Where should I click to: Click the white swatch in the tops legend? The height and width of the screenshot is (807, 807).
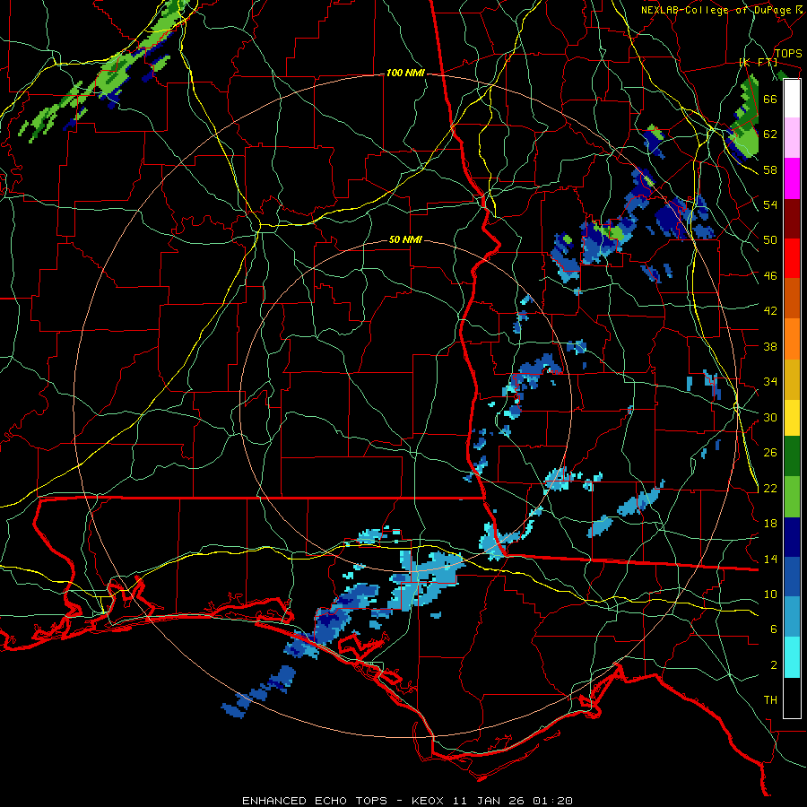tap(792, 99)
